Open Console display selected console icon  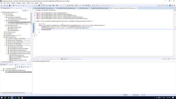(x=165, y=59)
